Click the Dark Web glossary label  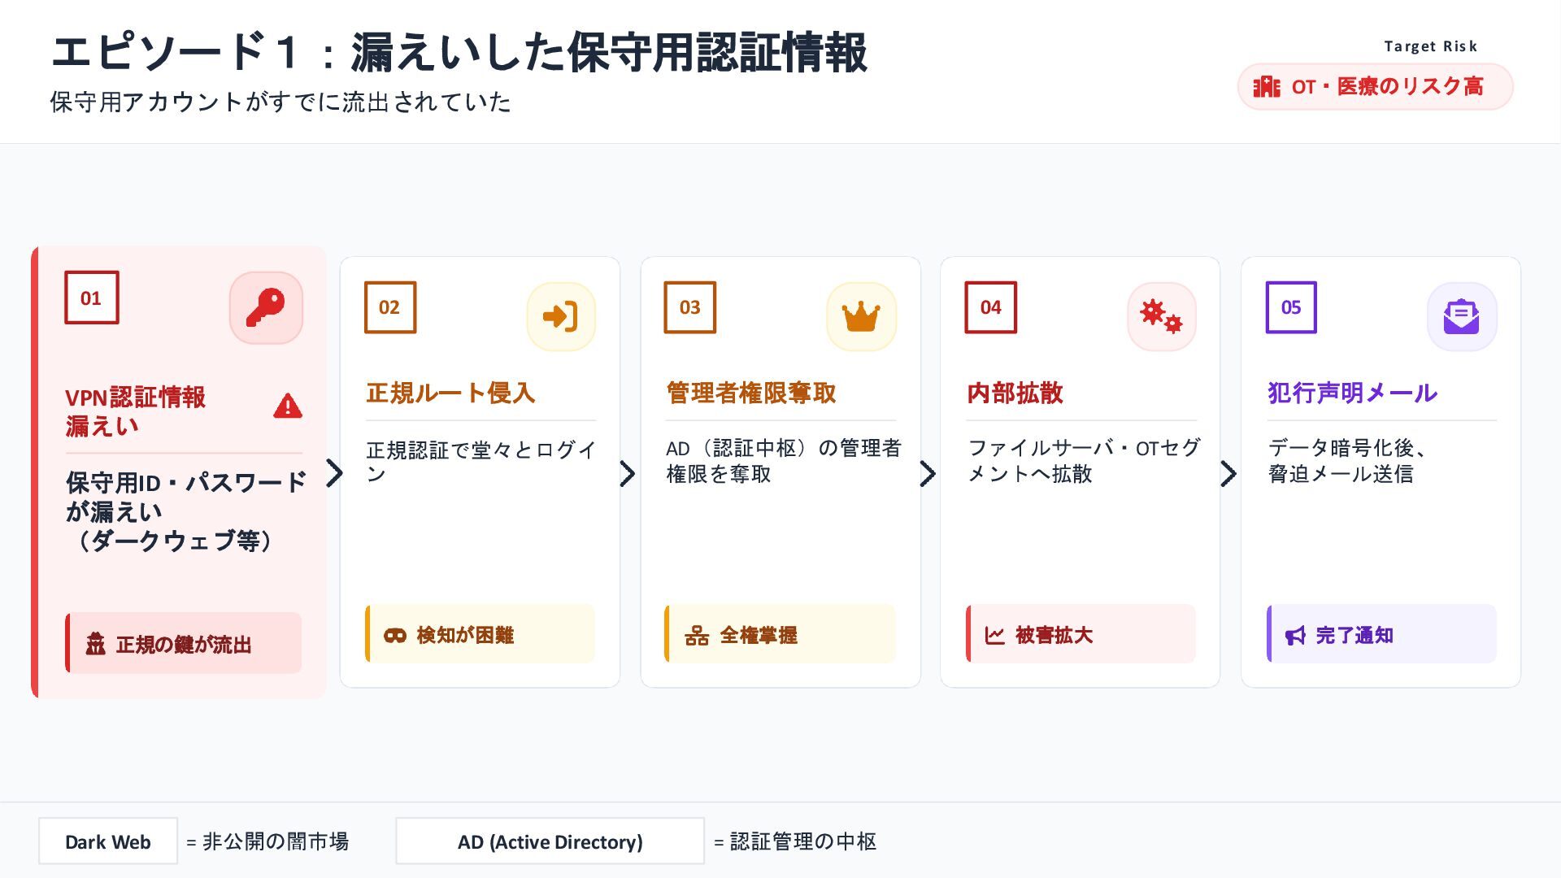click(108, 841)
